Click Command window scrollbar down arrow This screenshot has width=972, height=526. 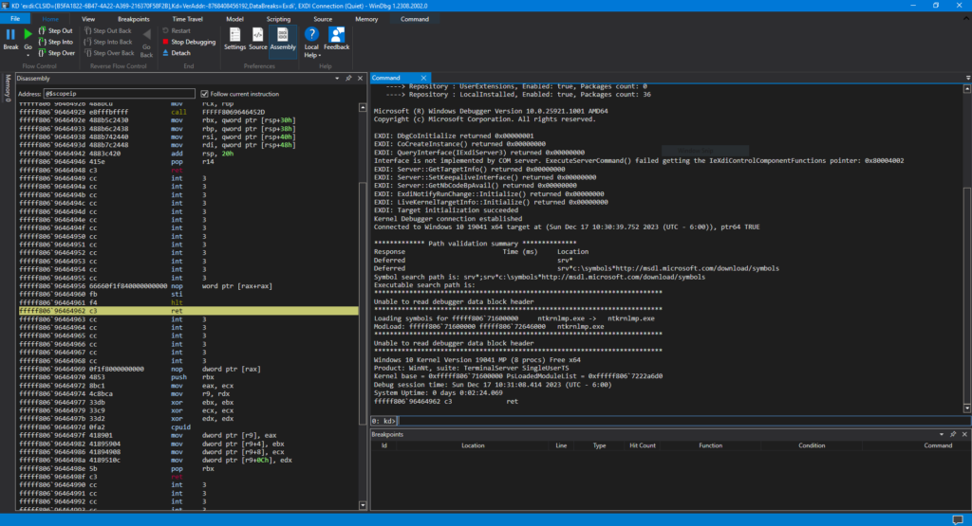(x=967, y=408)
